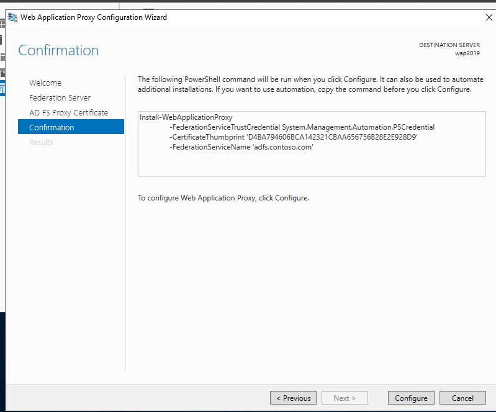The height and width of the screenshot is (412, 496).
Task: Click the greyed-out Results step
Action: coord(41,142)
